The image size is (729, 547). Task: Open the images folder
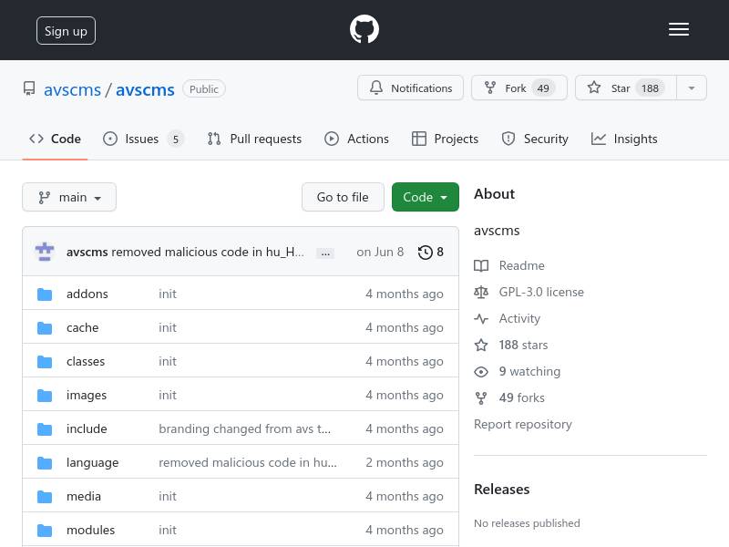(87, 396)
